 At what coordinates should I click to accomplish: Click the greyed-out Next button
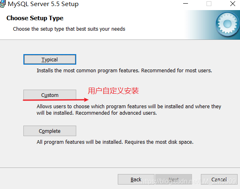tap(173, 179)
